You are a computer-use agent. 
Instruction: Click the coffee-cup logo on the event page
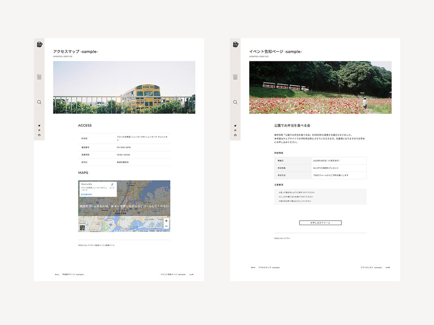click(x=236, y=44)
